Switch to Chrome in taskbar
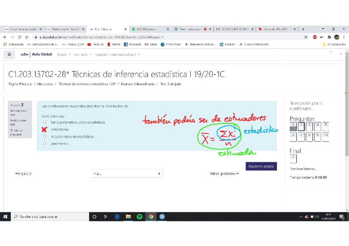 click(151, 217)
